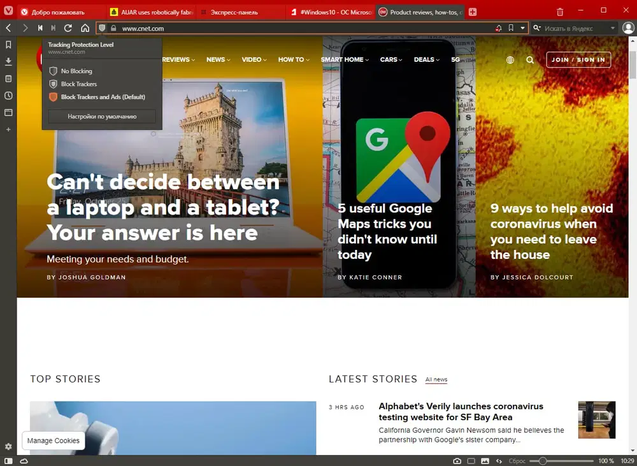Image resolution: width=637 pixels, height=466 pixels.
Task: Switch to the Добро пожаловать tab
Action: (61, 12)
